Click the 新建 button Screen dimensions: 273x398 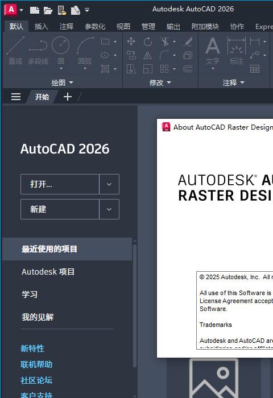(x=60, y=209)
